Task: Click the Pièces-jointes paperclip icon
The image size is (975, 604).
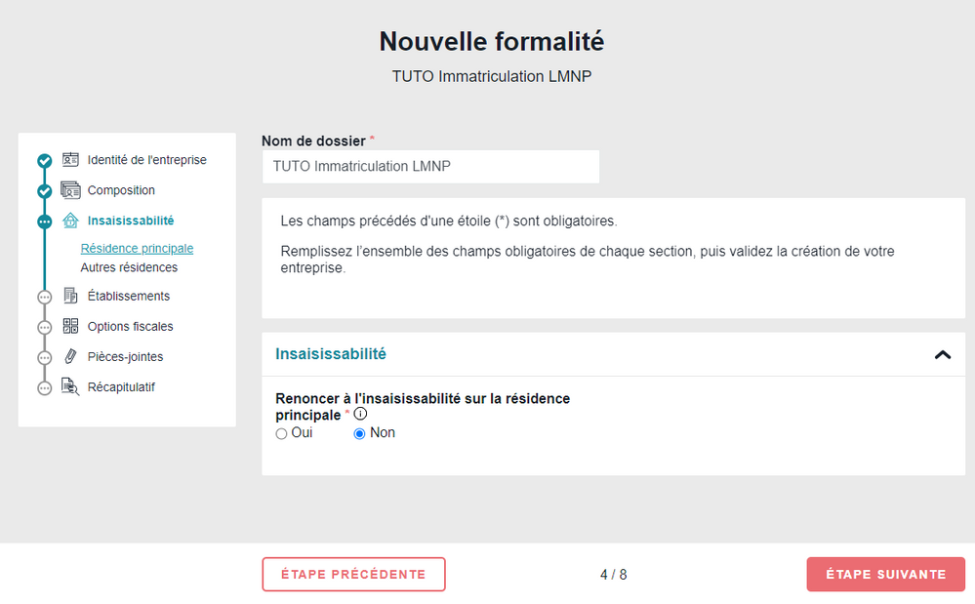Action: pyautogui.click(x=70, y=356)
